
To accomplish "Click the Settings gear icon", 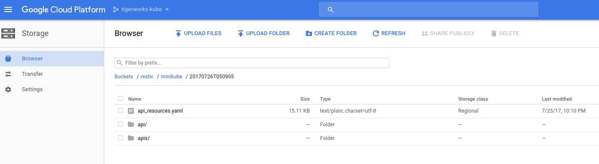I will [x=8, y=89].
